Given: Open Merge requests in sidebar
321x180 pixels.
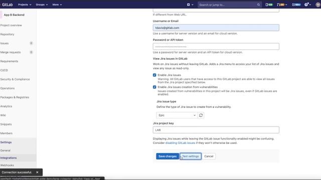Looking at the screenshot, I should pyautogui.click(x=11, y=52).
